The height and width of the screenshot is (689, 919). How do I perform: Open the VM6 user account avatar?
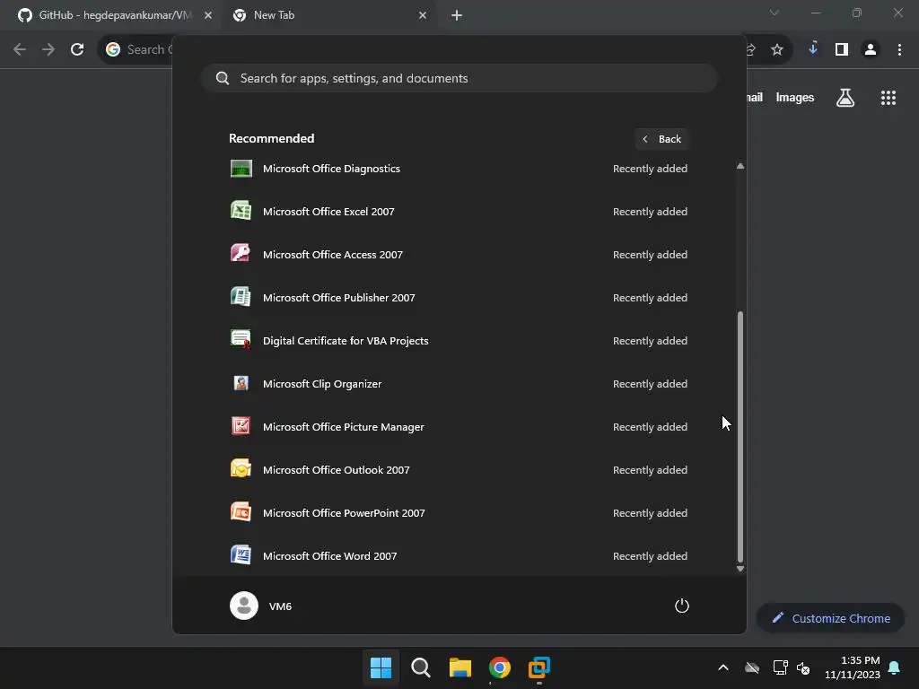(244, 606)
